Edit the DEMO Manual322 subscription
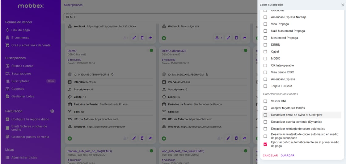 click(x=228, y=138)
